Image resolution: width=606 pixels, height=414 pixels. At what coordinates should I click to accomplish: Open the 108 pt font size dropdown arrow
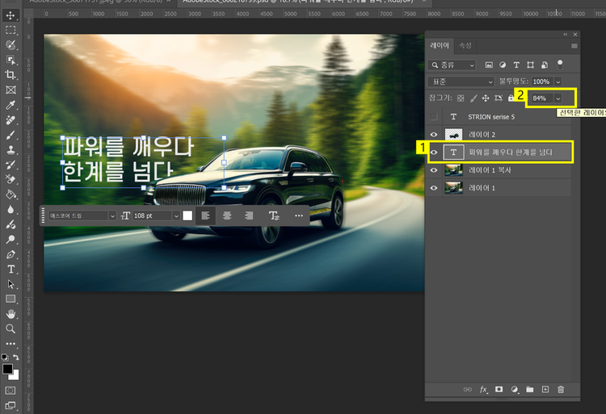176,215
